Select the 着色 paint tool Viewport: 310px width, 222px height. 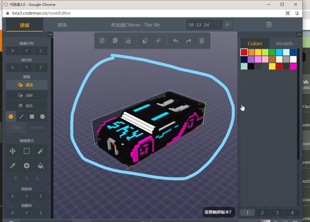[27, 106]
